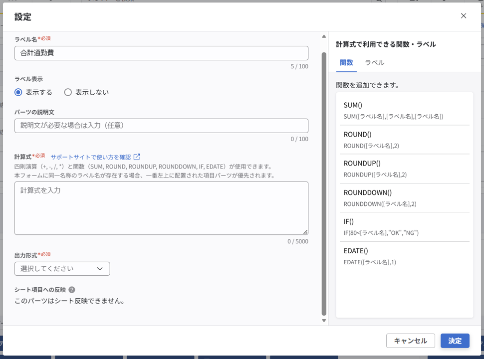Switch to the 関数 tab
The image size is (484, 359).
(x=346, y=63)
